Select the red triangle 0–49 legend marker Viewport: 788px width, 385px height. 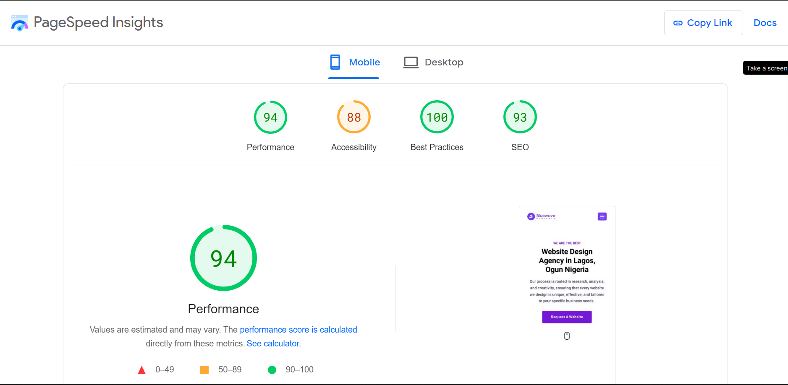tap(142, 369)
